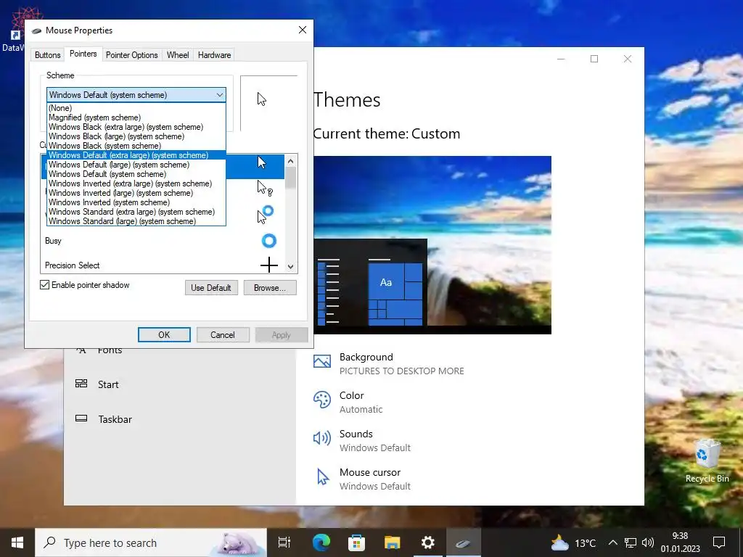Screen dimensions: 743x557
Task: Open Color link in Themes settings
Action: click(x=352, y=395)
